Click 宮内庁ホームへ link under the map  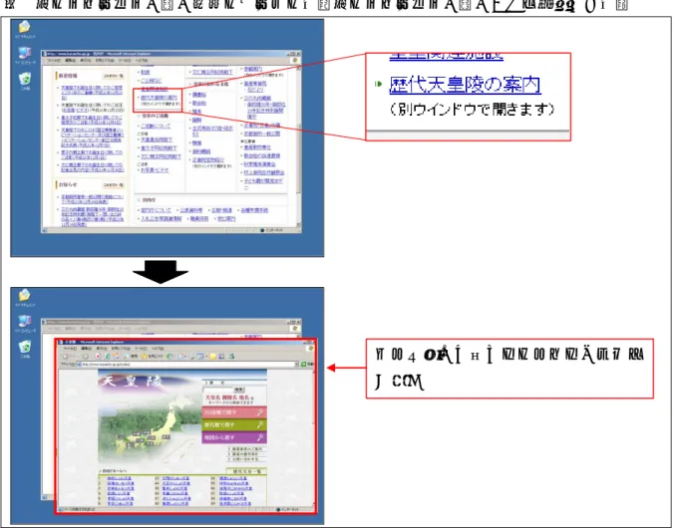(113, 471)
